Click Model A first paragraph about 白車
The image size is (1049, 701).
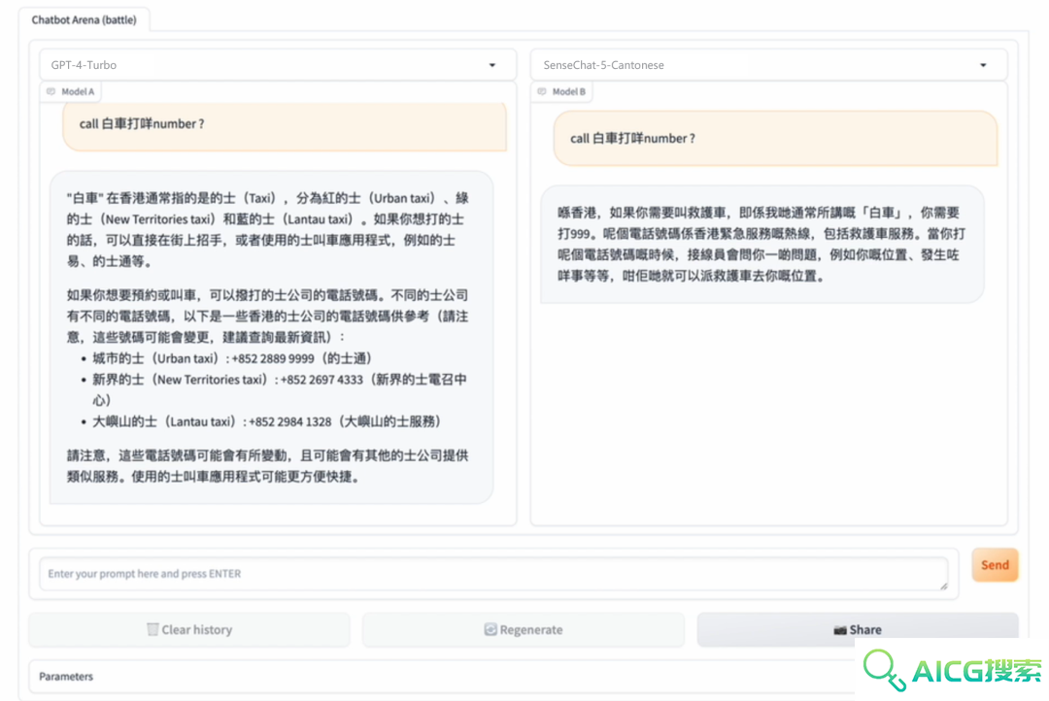268,229
